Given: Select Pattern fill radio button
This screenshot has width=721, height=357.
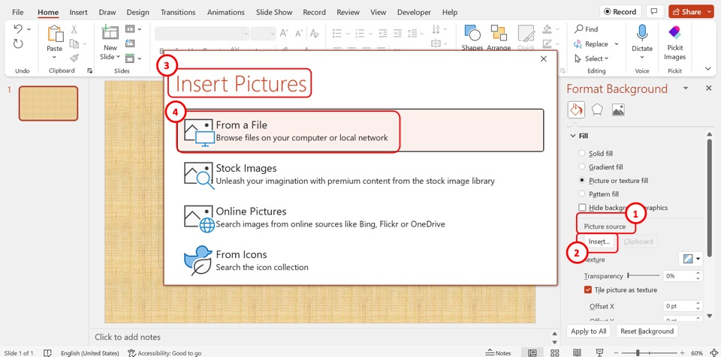Looking at the screenshot, I should pos(582,194).
